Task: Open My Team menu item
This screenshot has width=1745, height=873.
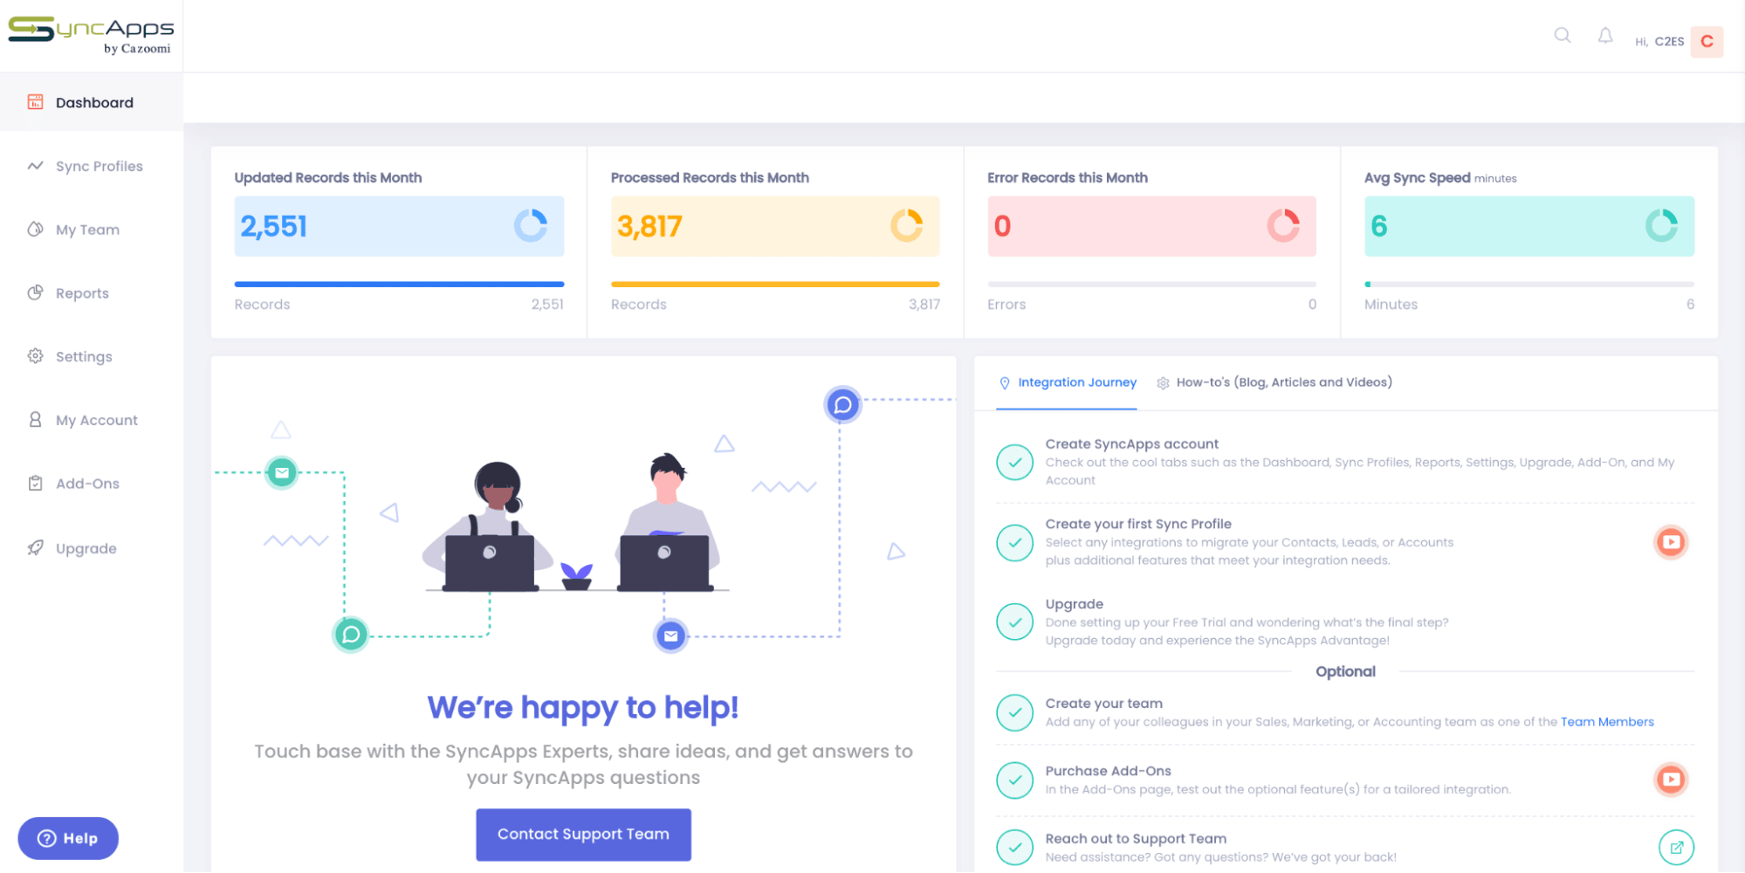Action: tap(92, 230)
